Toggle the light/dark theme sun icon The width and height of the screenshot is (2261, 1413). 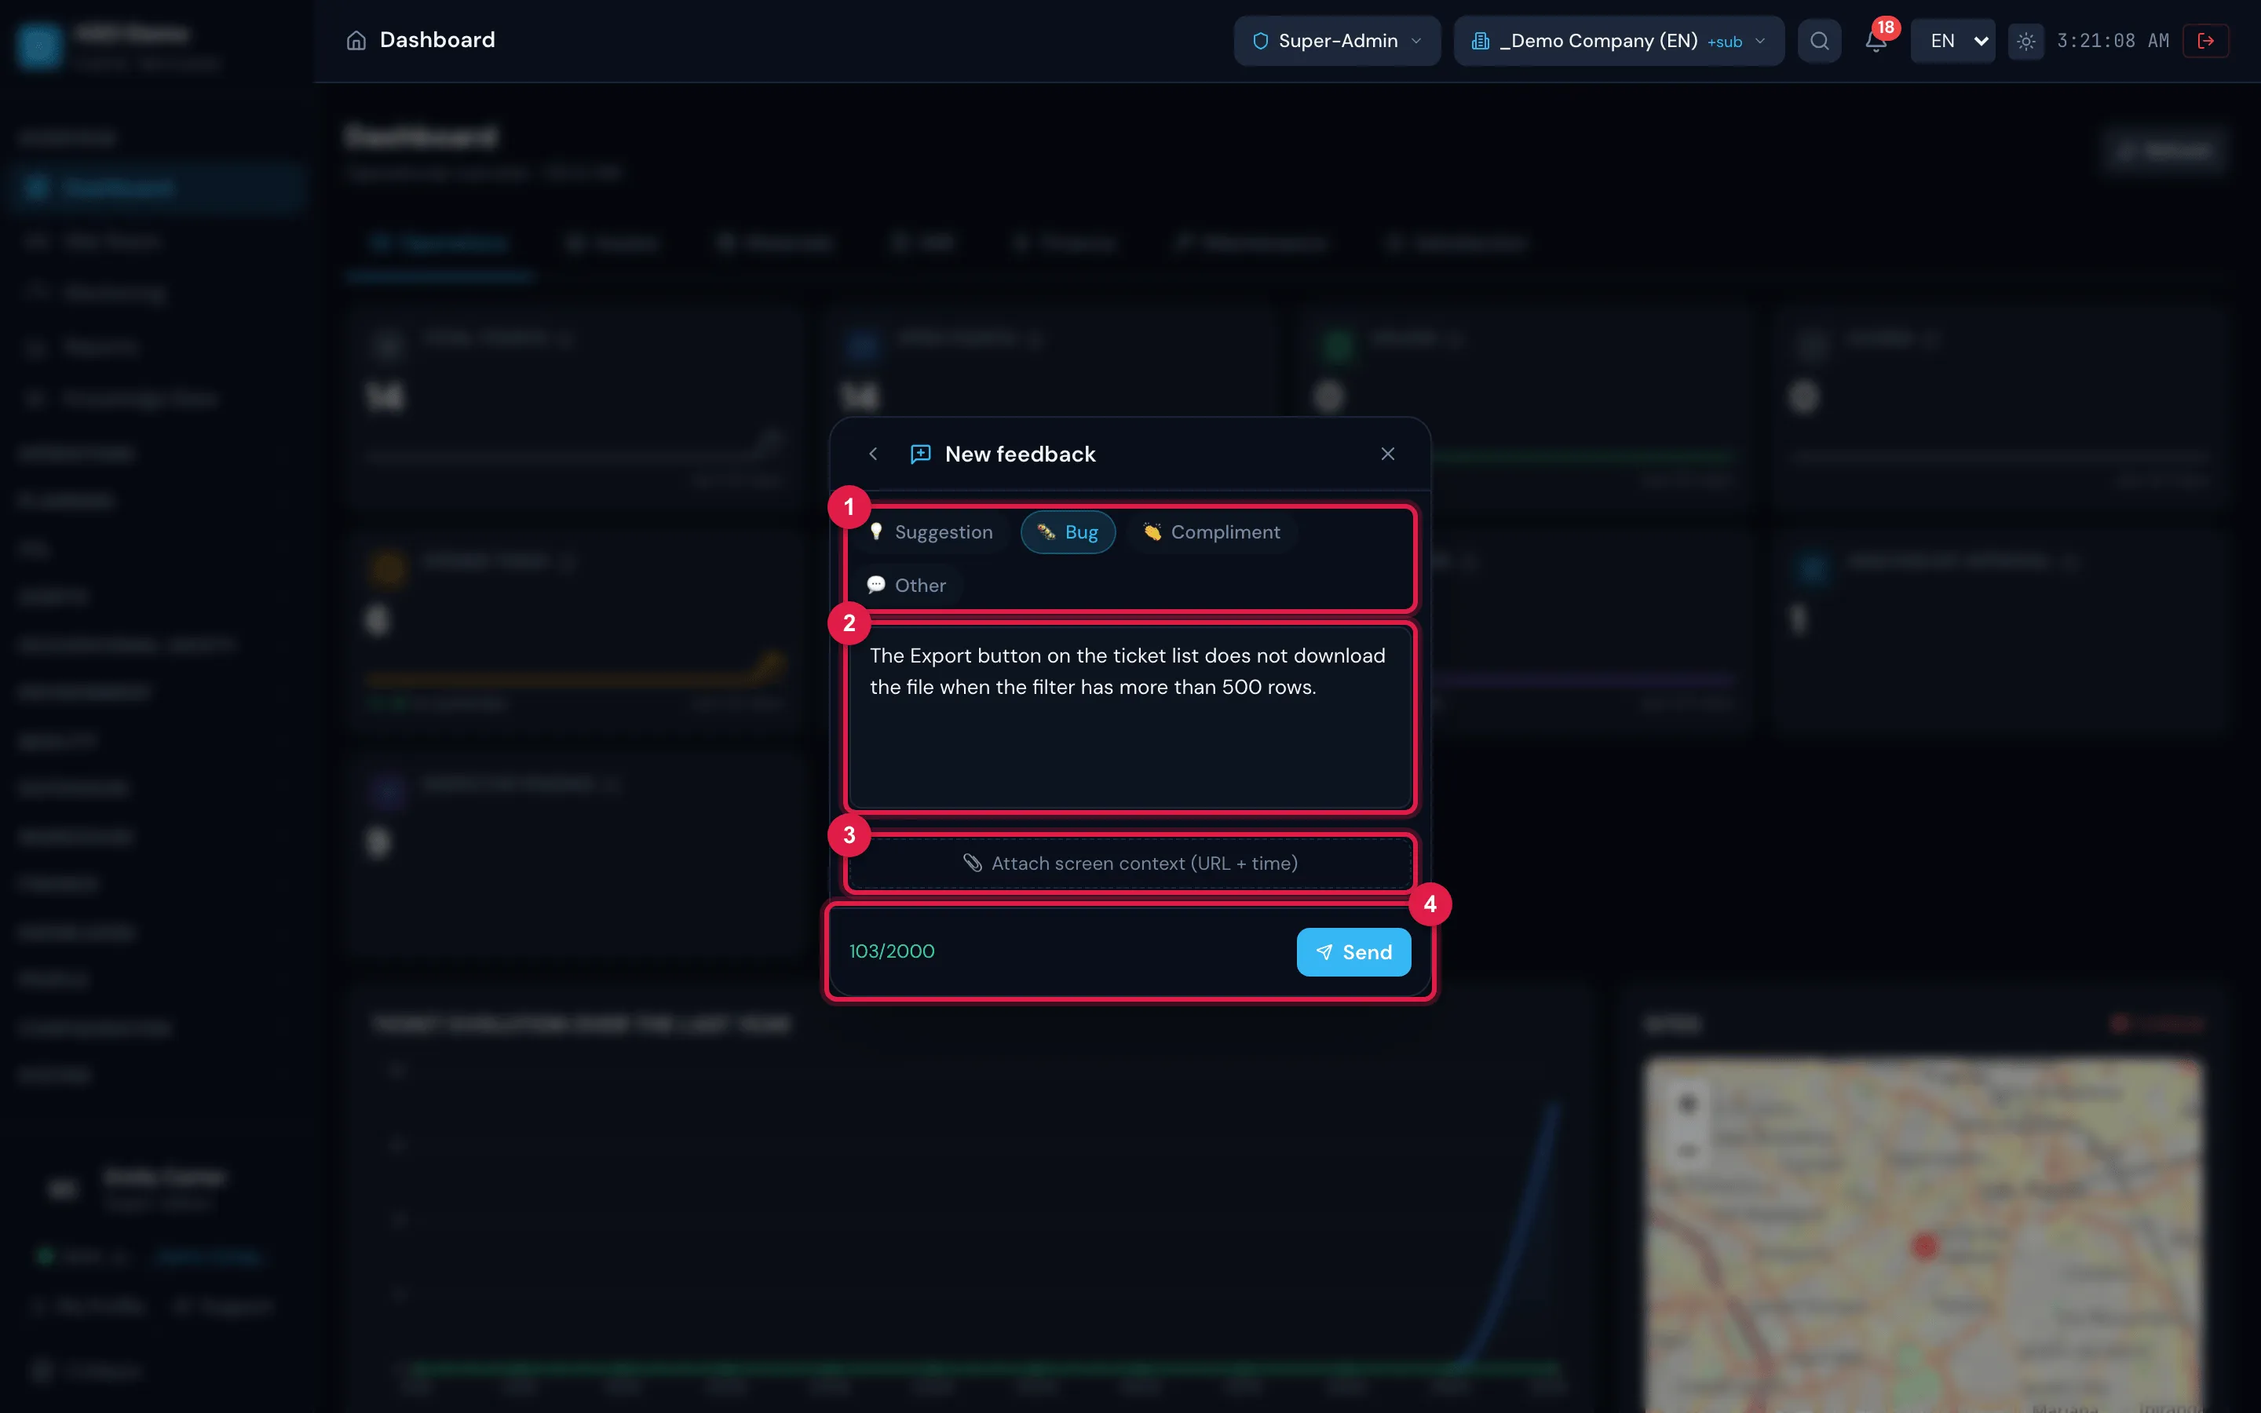tap(2025, 41)
